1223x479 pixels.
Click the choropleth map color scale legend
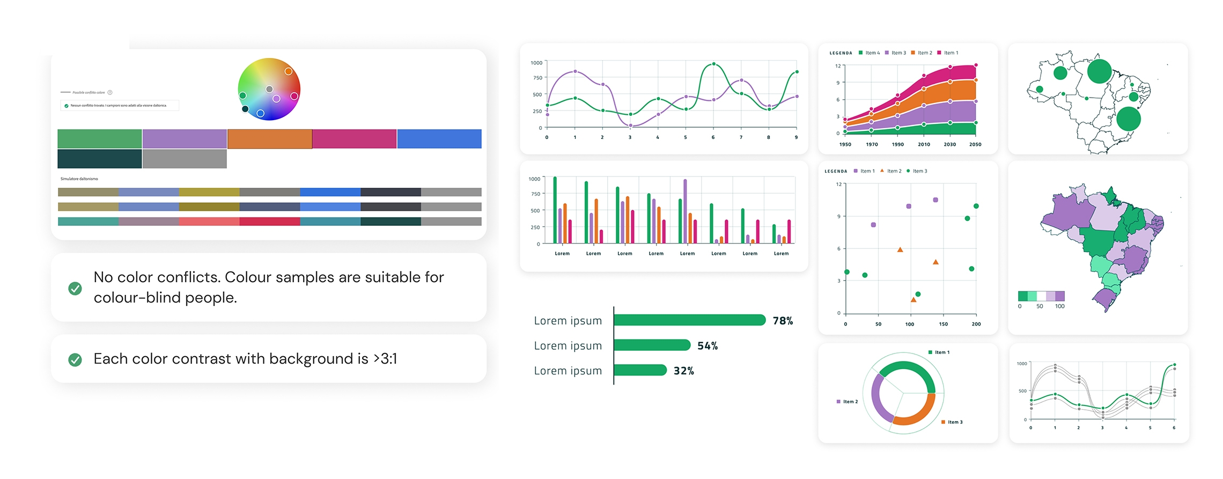(x=1041, y=296)
